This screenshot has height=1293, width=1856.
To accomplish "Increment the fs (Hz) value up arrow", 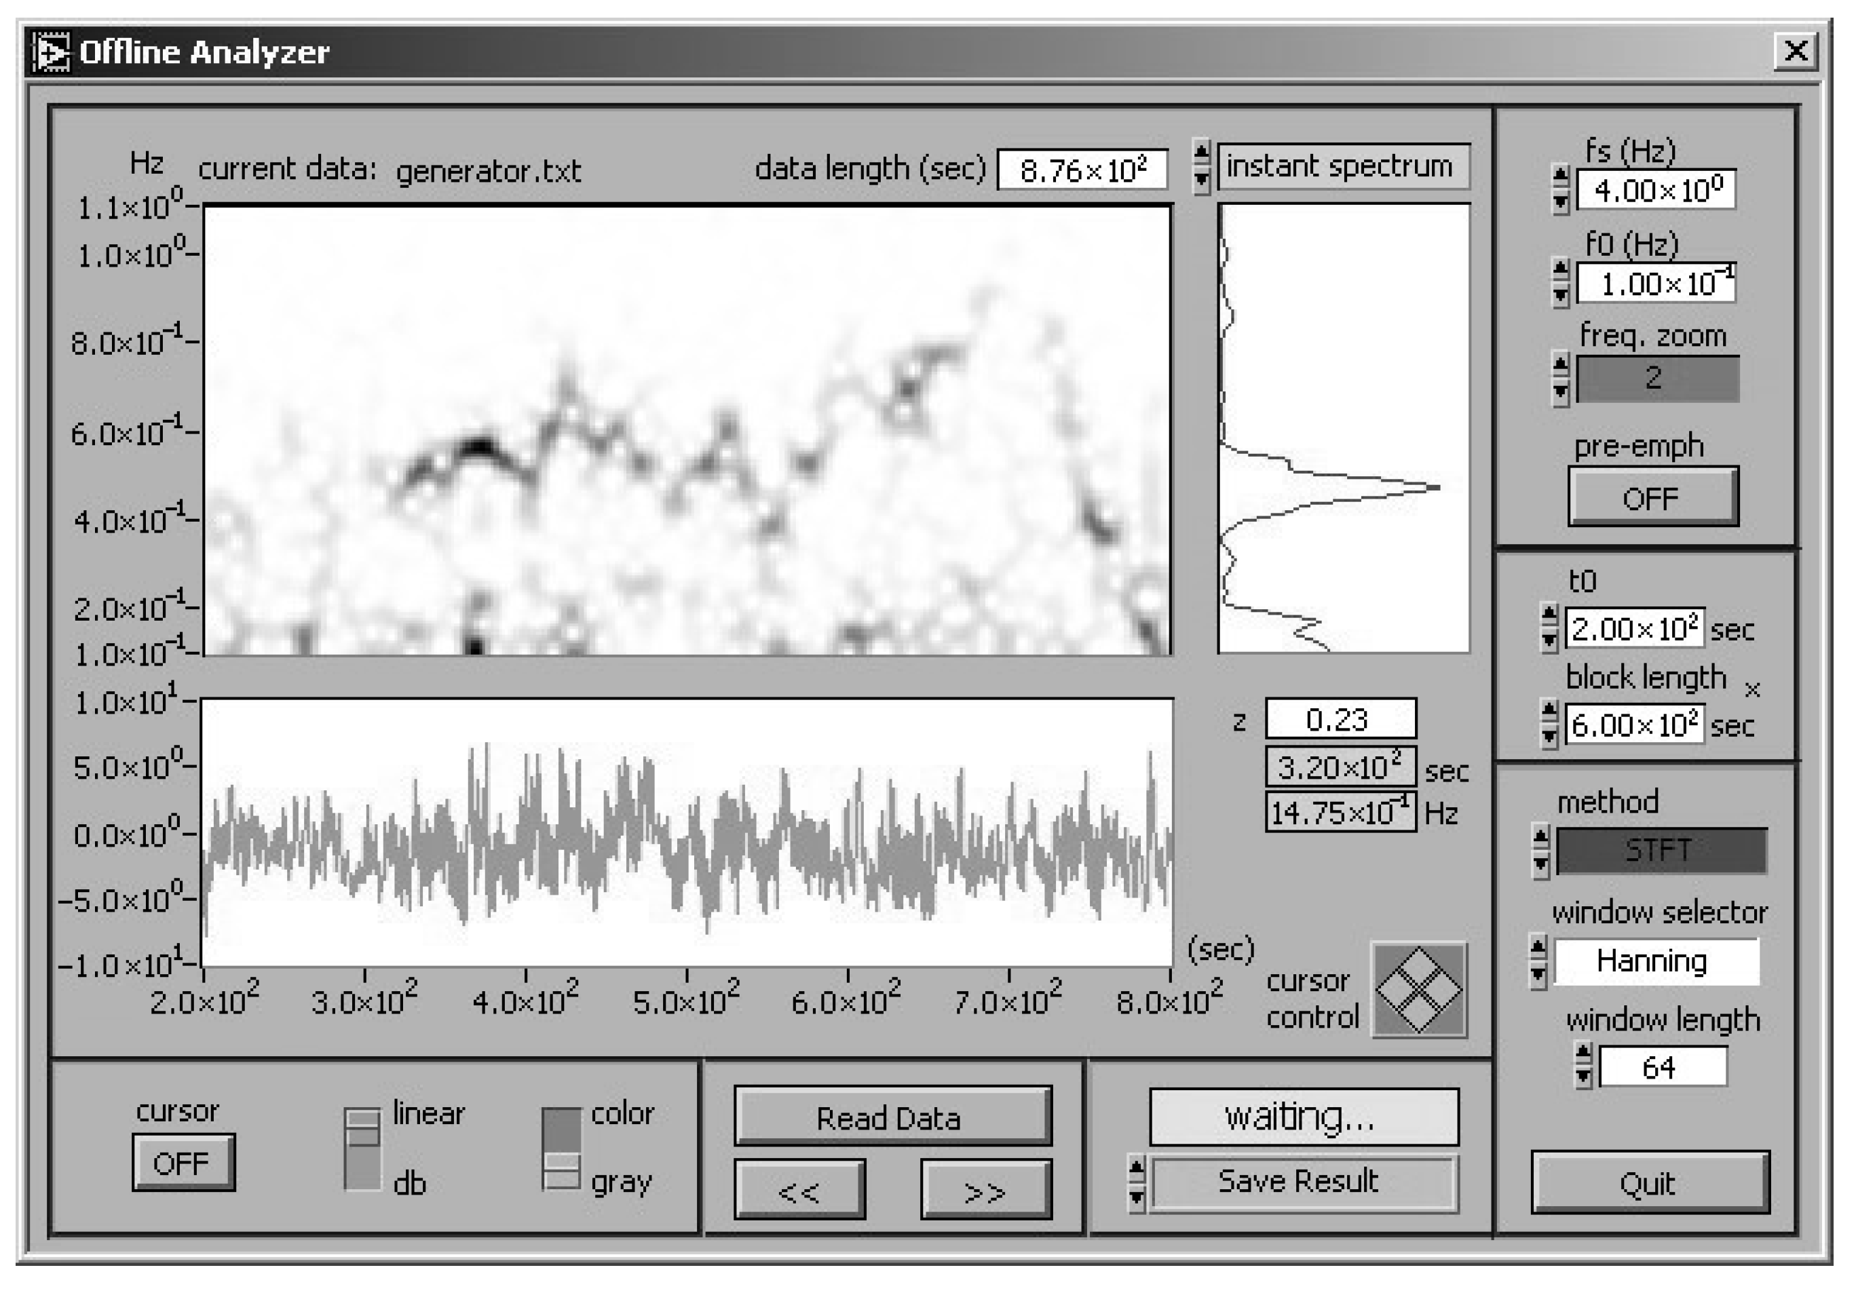I will click(1561, 176).
